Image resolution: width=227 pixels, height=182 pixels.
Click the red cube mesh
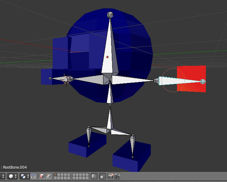point(191,79)
